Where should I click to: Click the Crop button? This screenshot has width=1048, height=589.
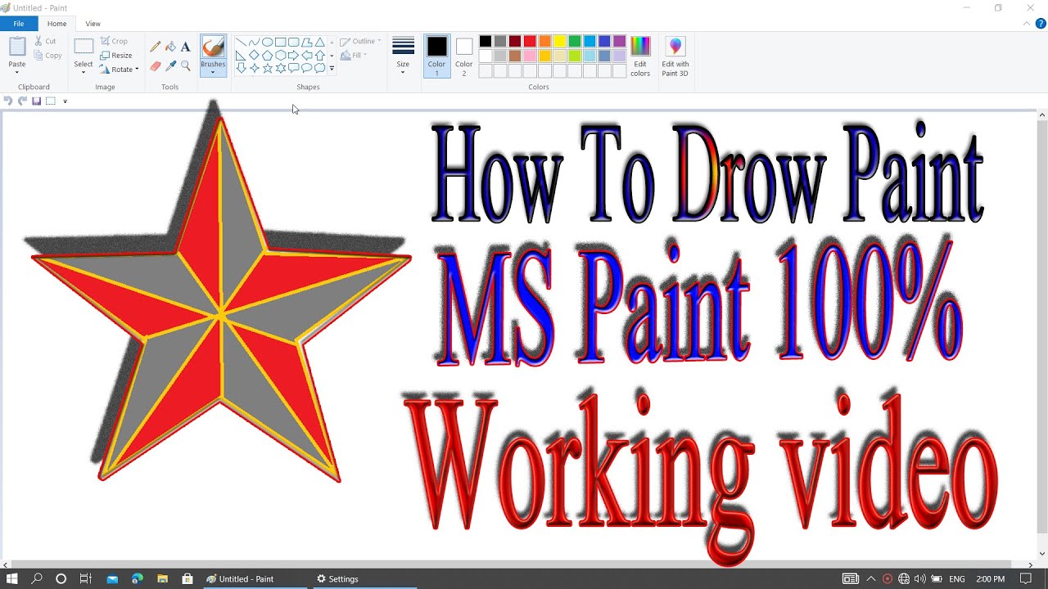point(115,41)
